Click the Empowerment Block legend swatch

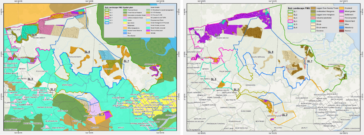tap(148, 20)
